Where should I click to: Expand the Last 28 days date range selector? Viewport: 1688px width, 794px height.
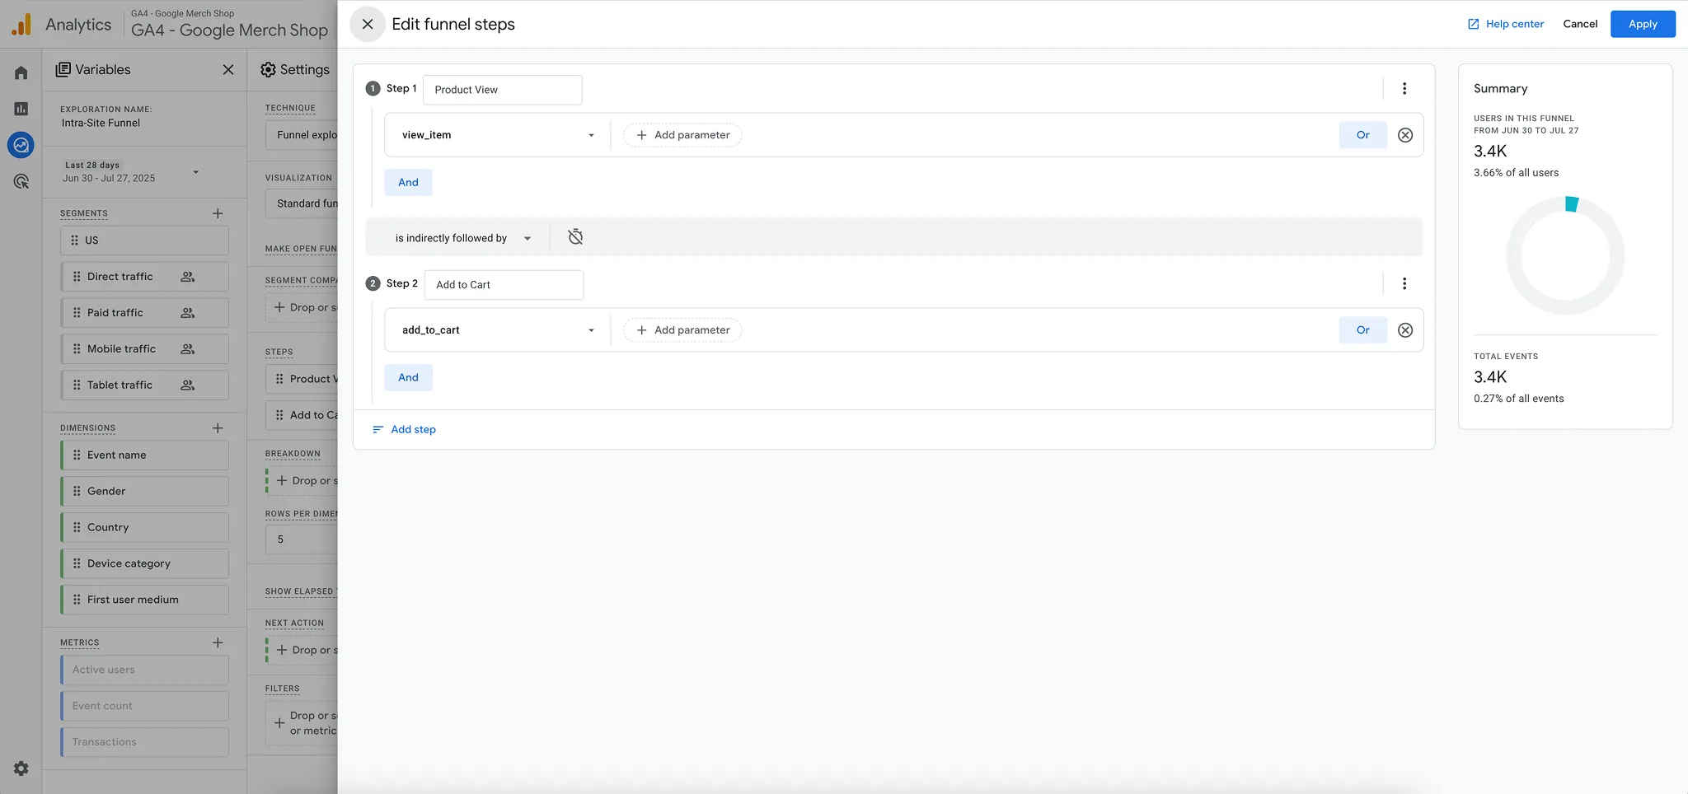pyautogui.click(x=195, y=171)
